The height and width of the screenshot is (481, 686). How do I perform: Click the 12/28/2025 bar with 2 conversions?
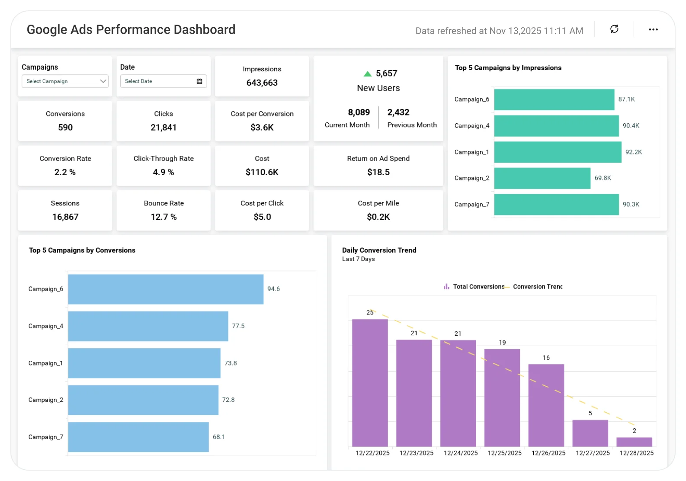tap(634, 442)
